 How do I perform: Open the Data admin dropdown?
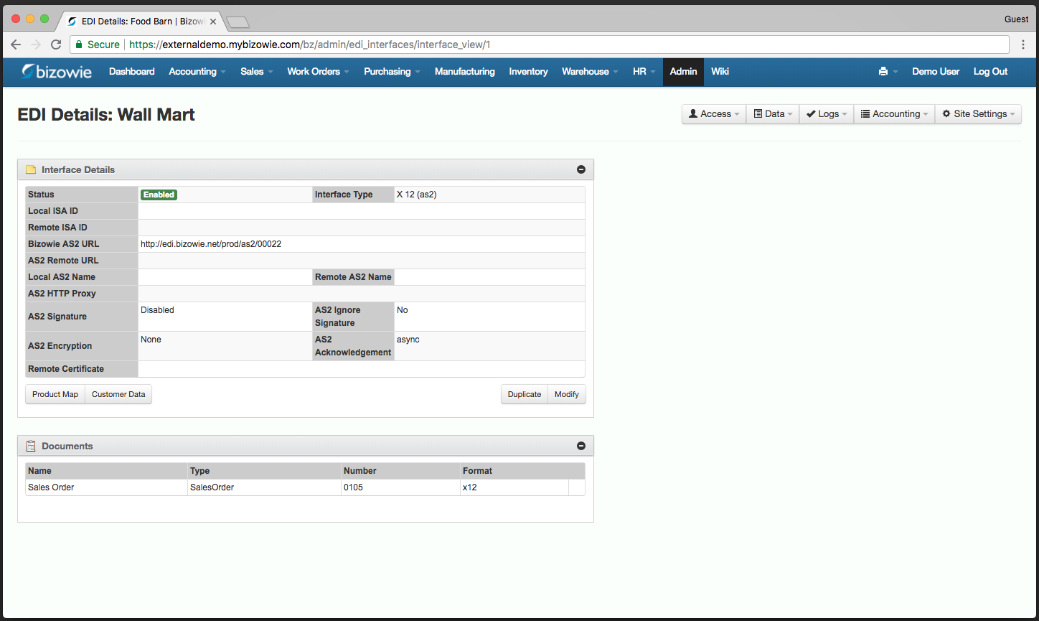coord(773,114)
